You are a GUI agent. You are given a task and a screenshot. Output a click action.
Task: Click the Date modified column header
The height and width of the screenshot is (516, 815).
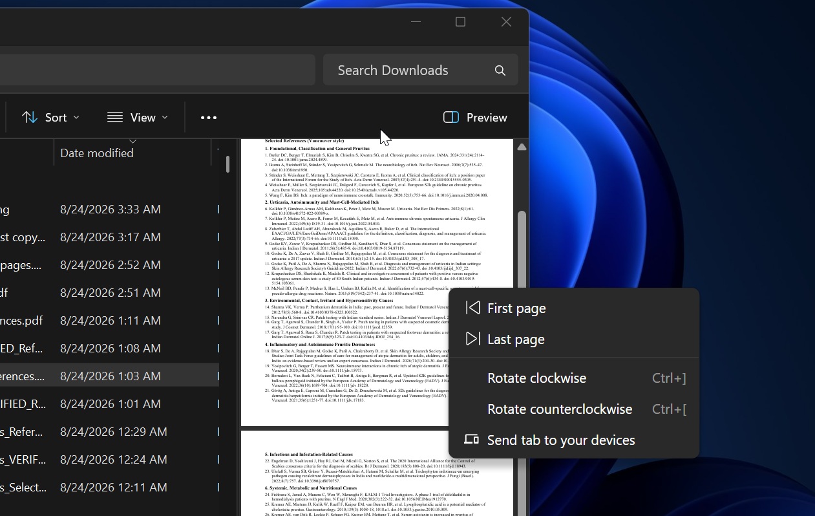(x=132, y=153)
